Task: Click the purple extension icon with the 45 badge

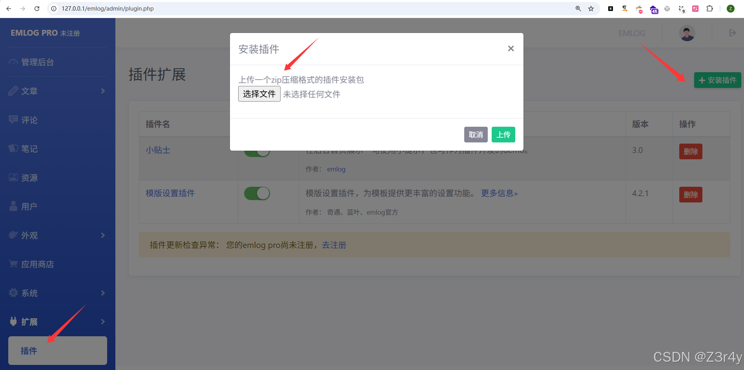Action: 653,9
